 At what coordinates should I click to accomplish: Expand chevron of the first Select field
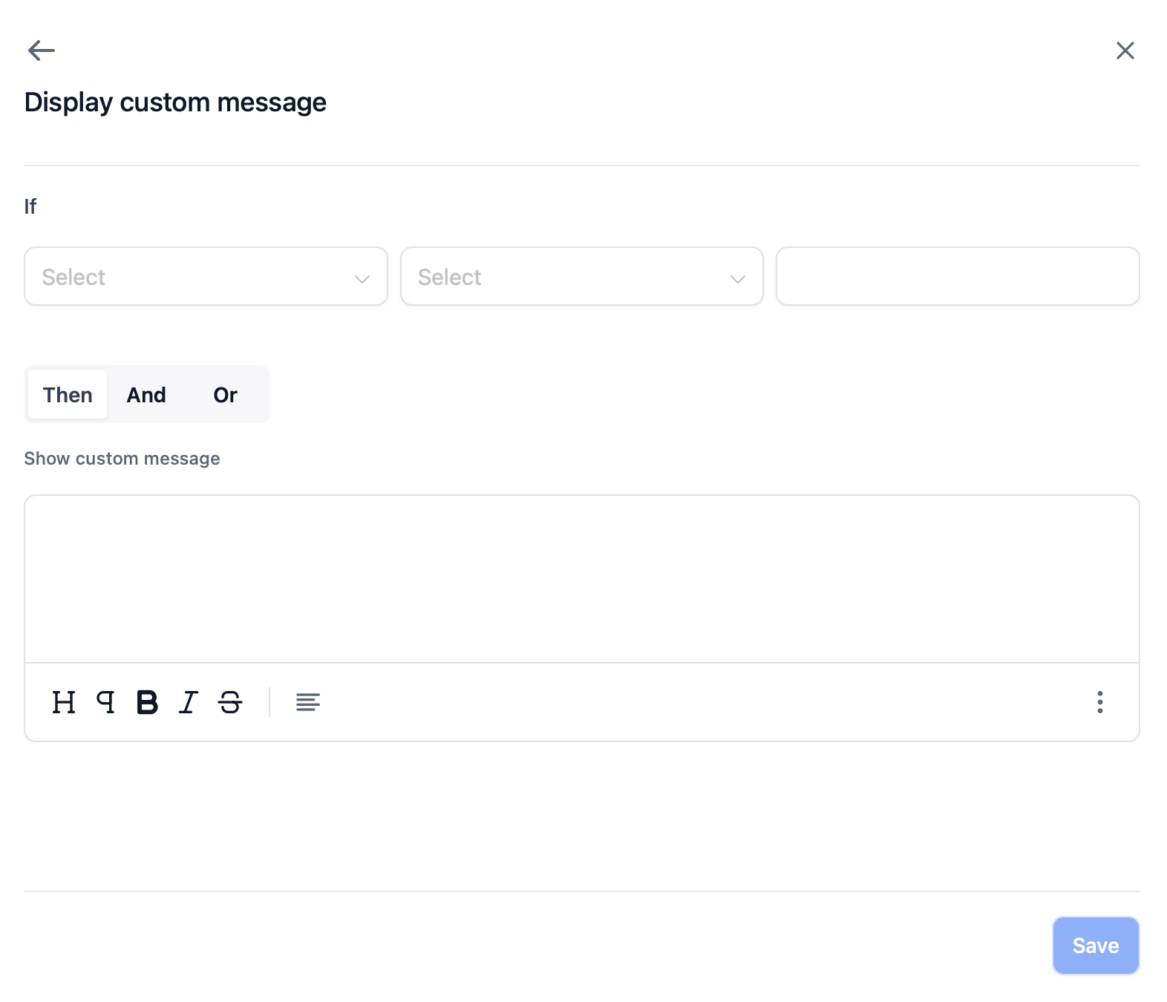pos(362,279)
